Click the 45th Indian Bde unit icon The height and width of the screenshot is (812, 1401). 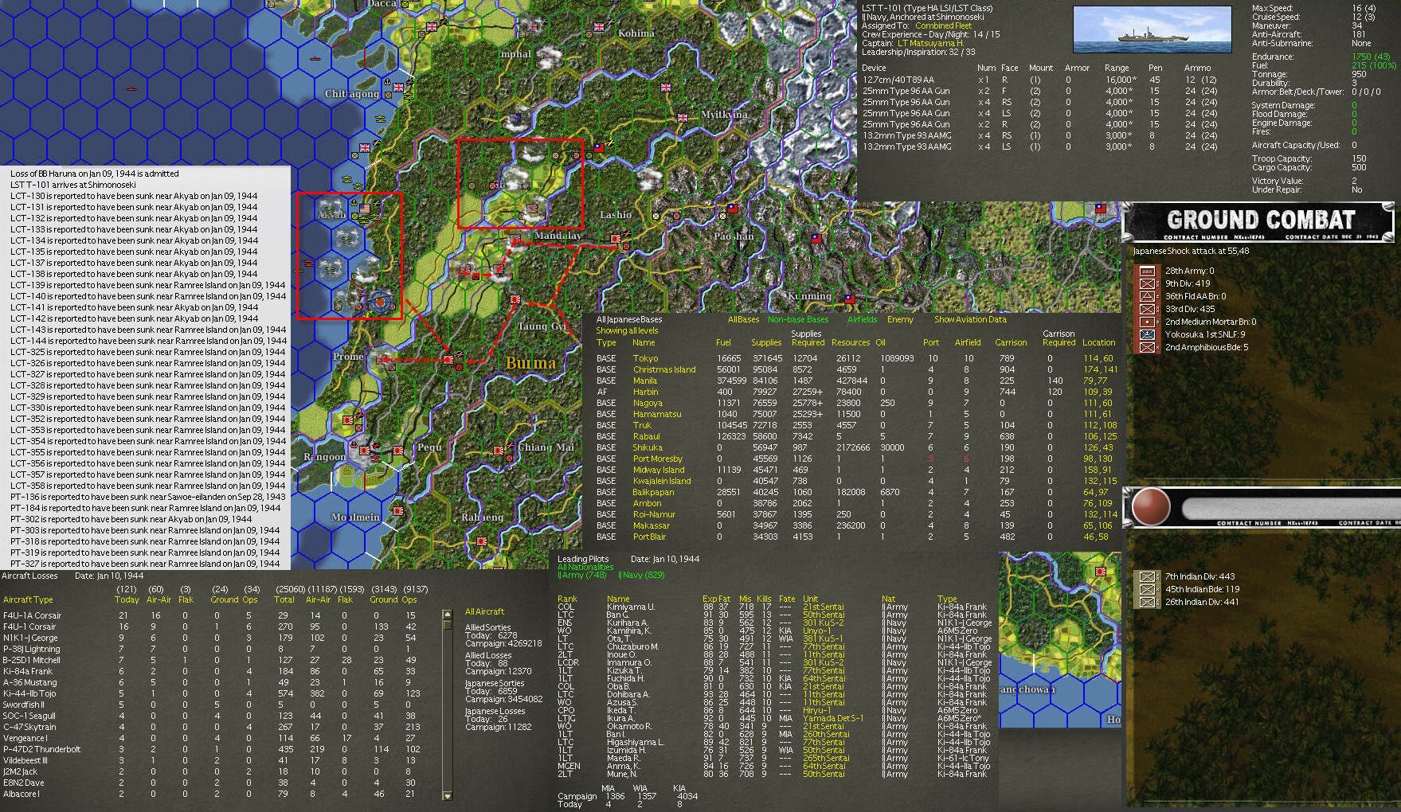pos(1147,589)
